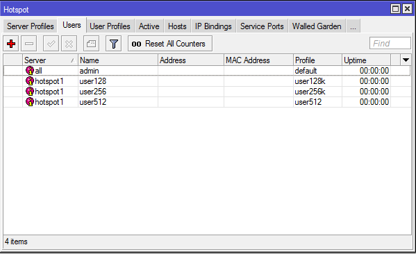Image resolution: width=416 pixels, height=254 pixels.
Task: Sort by the Uptime column header
Action: click(366, 60)
